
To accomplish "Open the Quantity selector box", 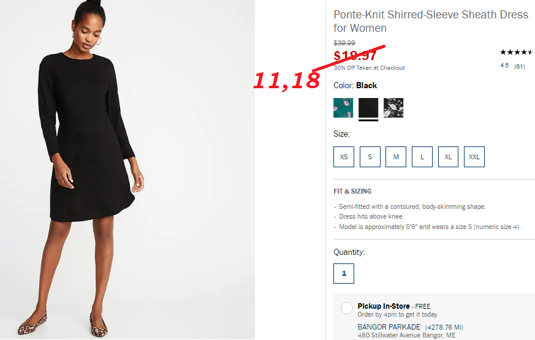I will pos(344,273).
